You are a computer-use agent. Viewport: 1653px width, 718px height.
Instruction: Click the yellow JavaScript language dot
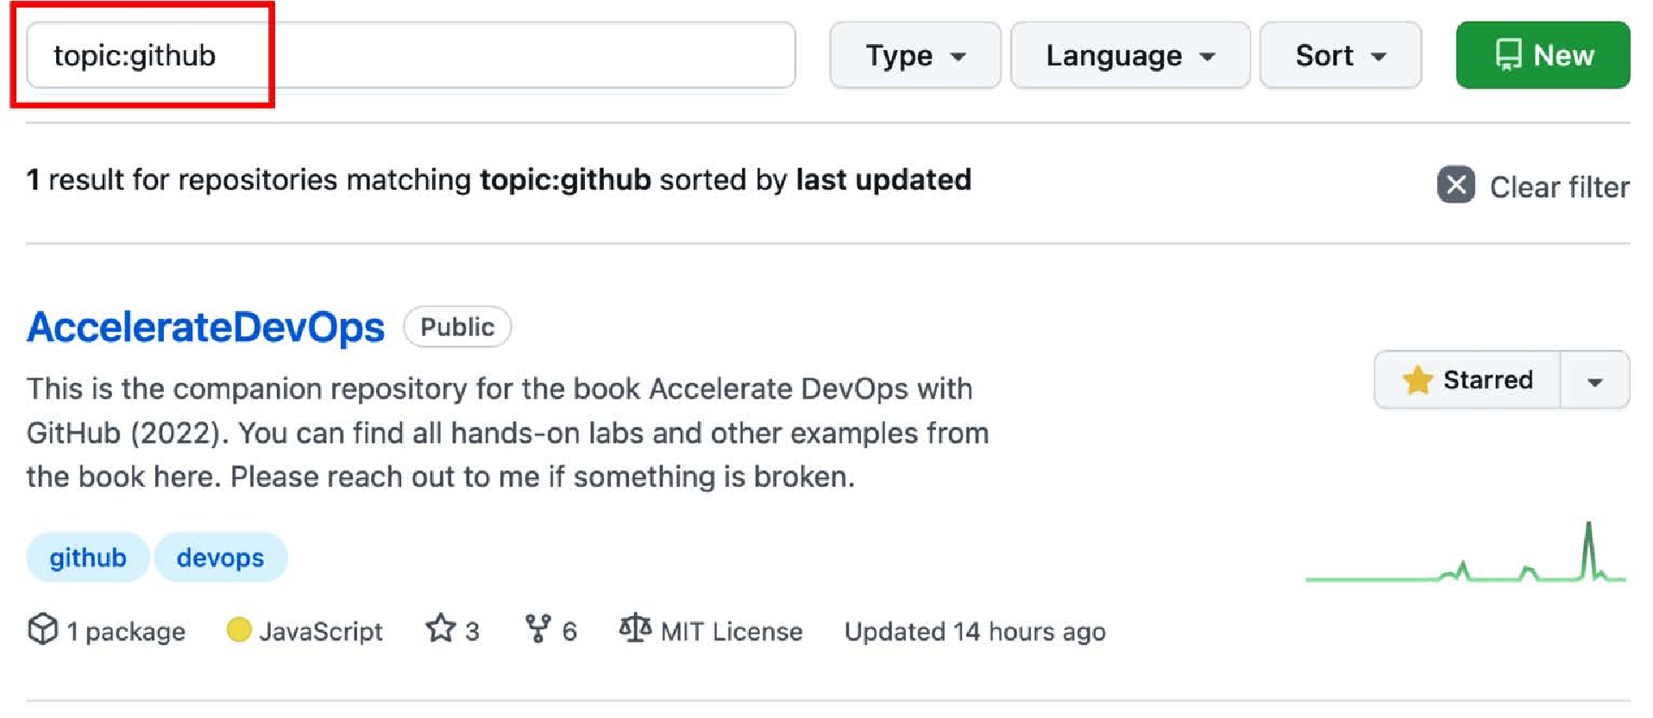tap(239, 630)
